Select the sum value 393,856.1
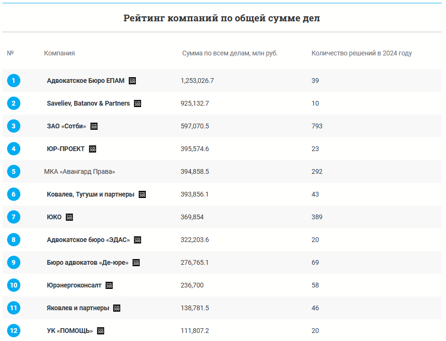This screenshot has width=446, height=341. (x=195, y=194)
